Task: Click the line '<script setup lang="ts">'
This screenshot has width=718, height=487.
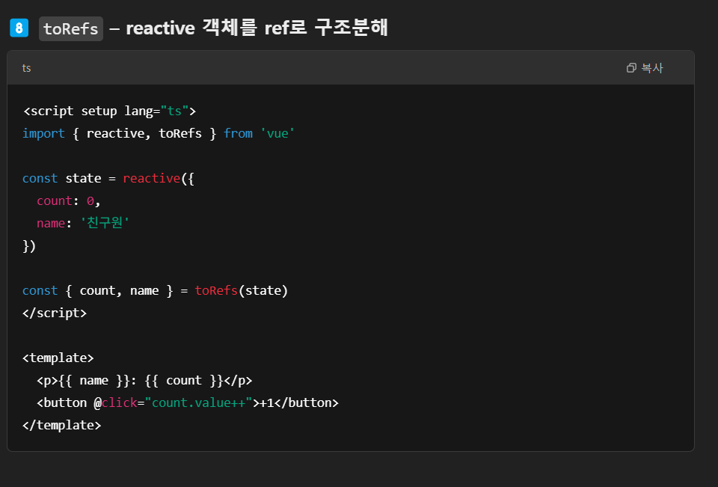Action: [109, 111]
